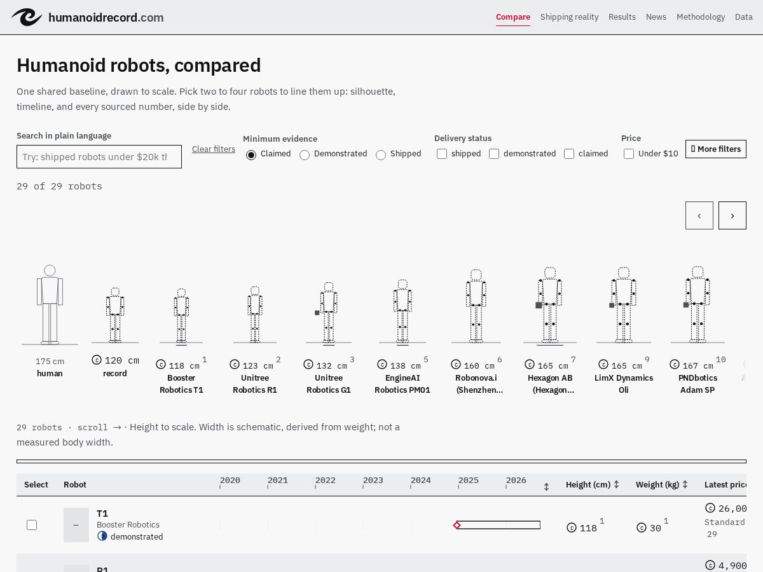This screenshot has width=763, height=572.
Task: Click the red diamond marker on T1 timeline
Action: 457,525
